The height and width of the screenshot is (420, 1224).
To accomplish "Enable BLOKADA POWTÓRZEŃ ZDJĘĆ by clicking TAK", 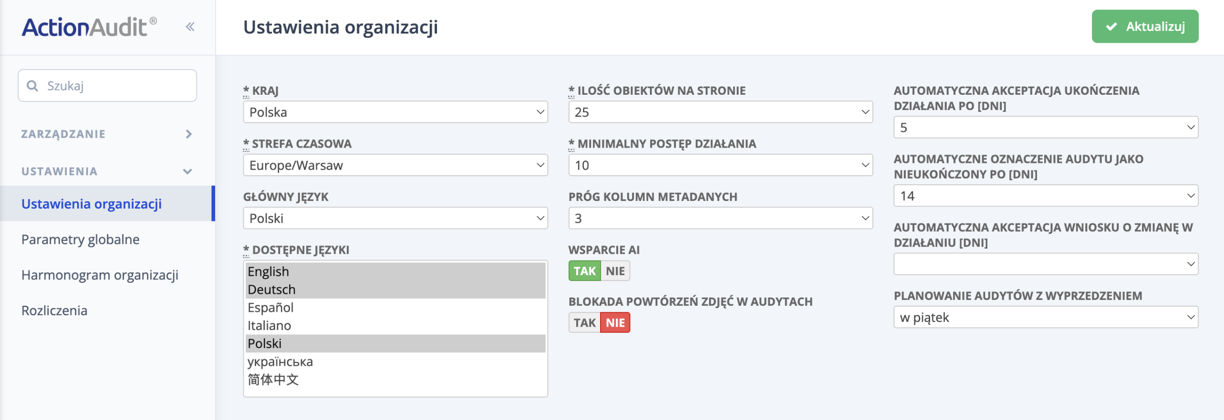I will click(584, 322).
